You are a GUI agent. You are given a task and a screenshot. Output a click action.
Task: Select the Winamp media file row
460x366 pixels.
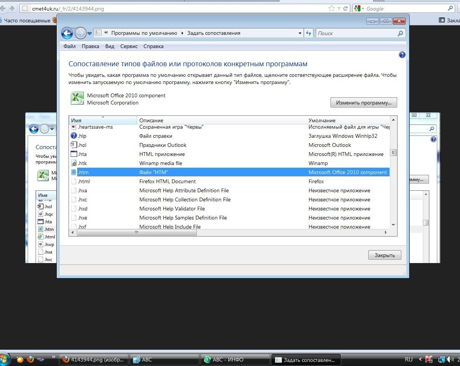tap(229, 163)
